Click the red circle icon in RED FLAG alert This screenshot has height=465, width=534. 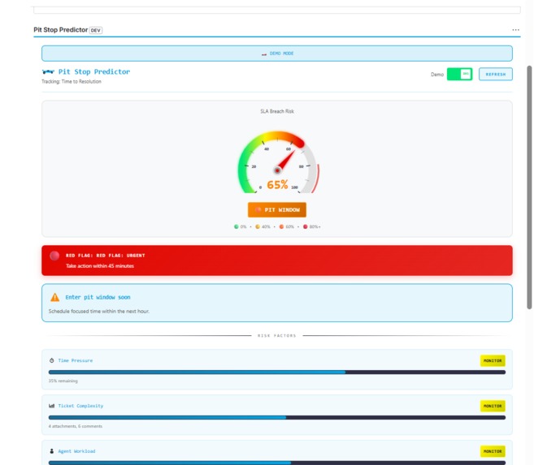54,256
